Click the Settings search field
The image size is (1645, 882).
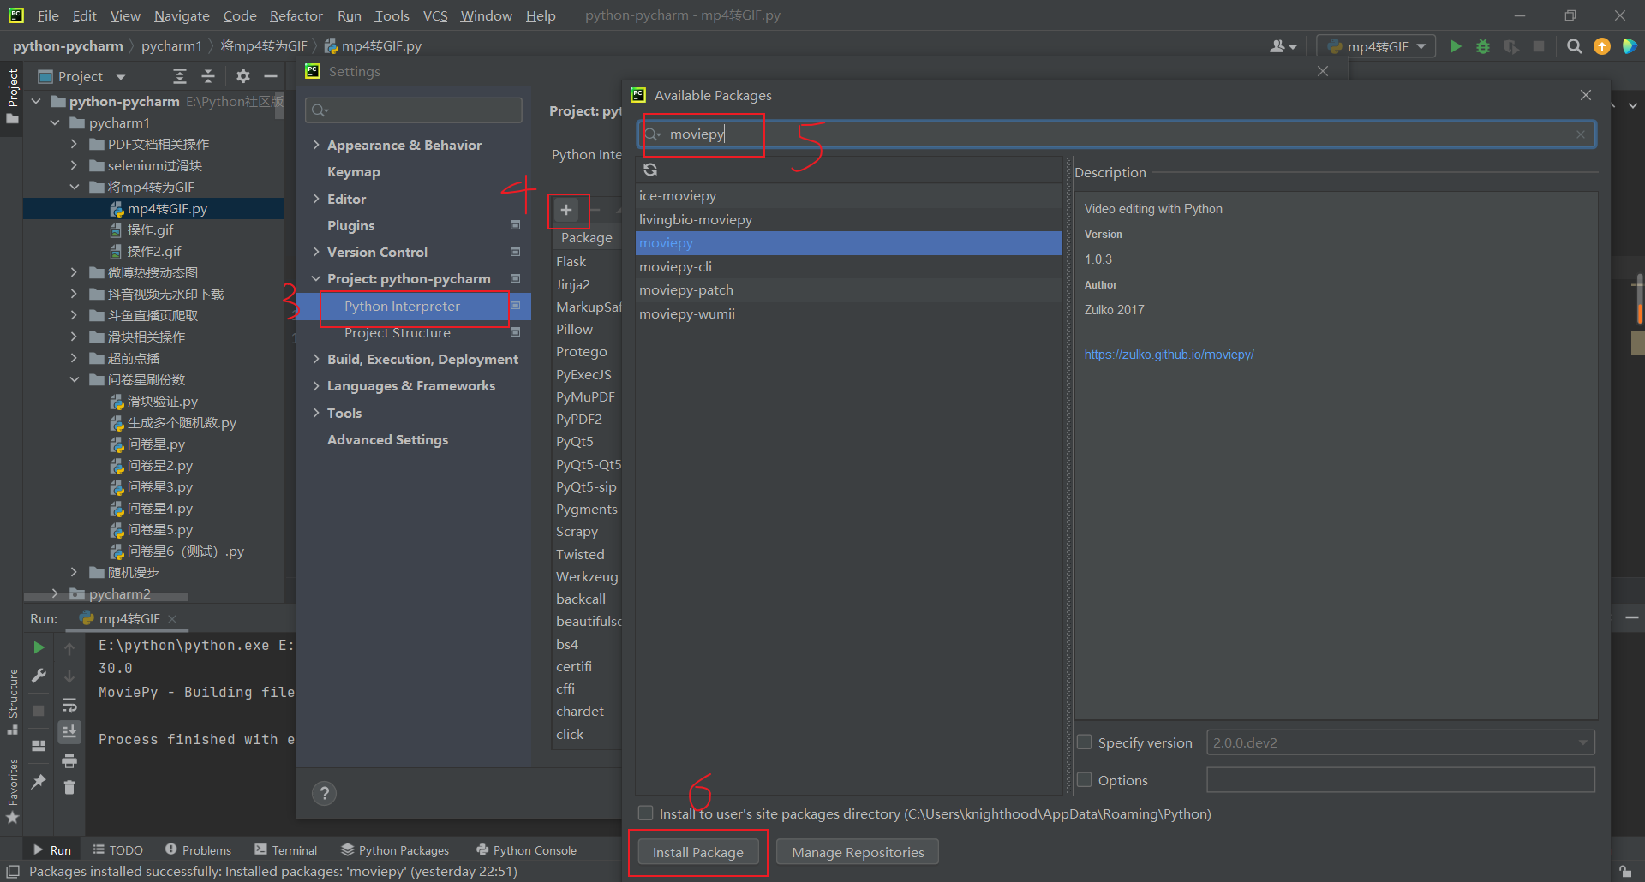[x=414, y=110]
